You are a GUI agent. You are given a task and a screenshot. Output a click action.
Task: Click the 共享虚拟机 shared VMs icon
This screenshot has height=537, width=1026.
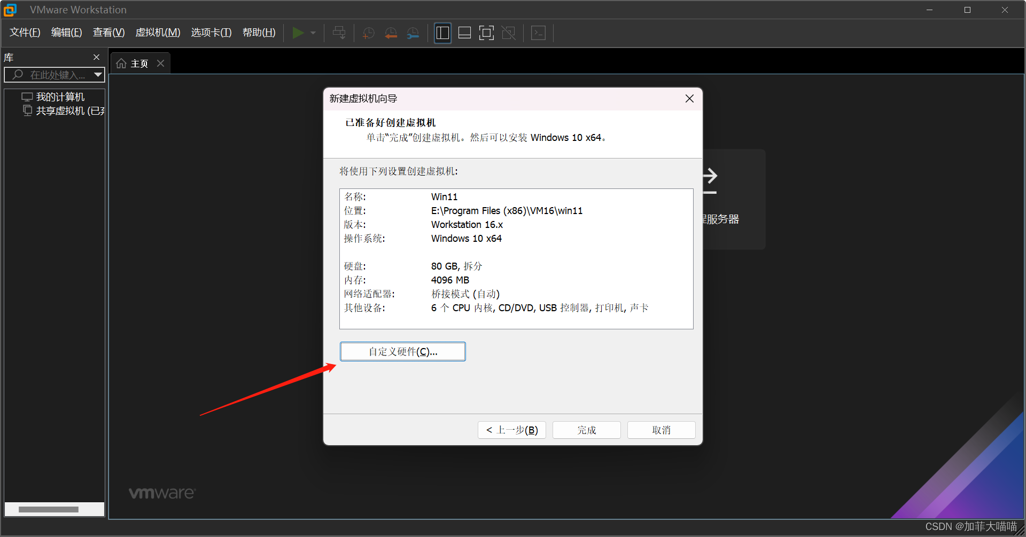27,110
